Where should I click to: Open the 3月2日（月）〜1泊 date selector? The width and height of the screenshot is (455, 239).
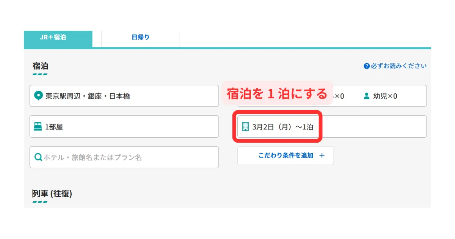[x=282, y=127]
